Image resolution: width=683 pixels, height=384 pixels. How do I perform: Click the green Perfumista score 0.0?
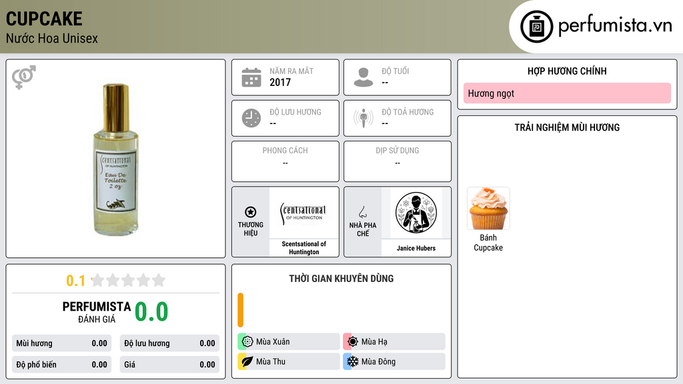click(151, 312)
